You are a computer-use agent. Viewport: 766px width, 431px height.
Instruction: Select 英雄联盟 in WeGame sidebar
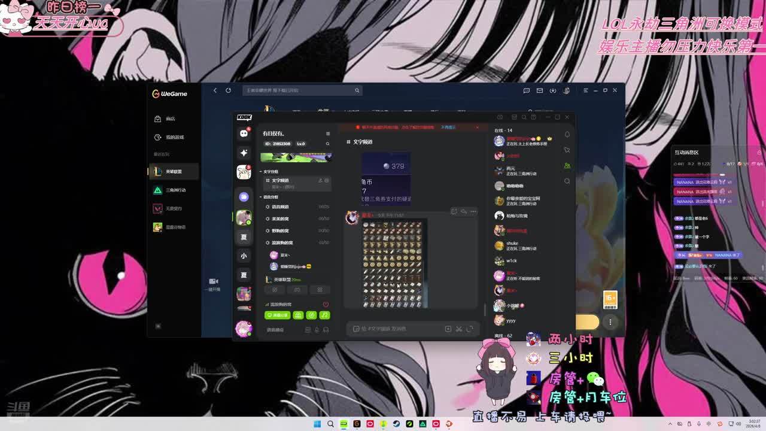pyautogui.click(x=174, y=172)
